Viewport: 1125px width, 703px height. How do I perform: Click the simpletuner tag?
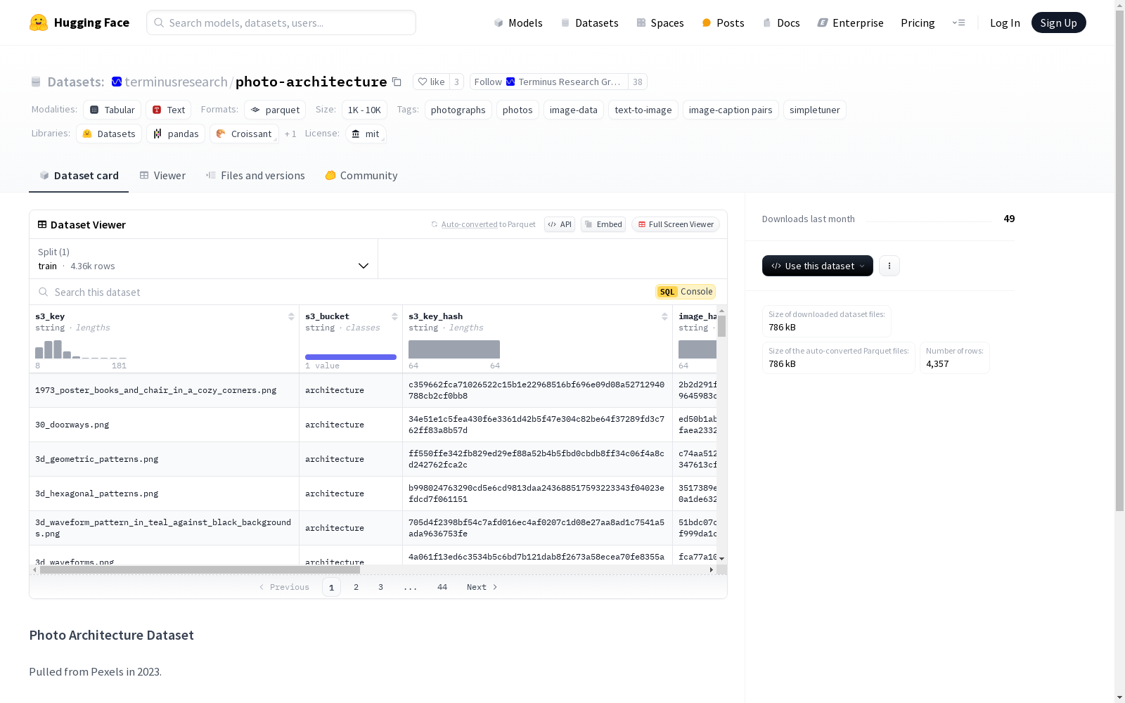coord(815,110)
